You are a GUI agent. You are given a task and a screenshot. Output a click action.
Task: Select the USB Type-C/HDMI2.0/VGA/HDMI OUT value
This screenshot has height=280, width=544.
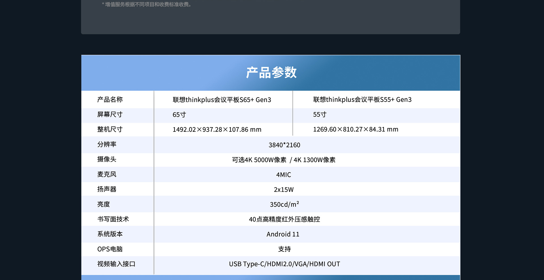284,264
